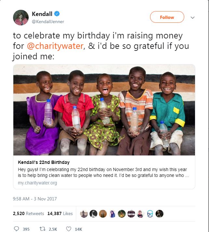The height and width of the screenshot is (232, 209).
Task: Open the blue 'bd' logo liker avatar
Action: click(150, 213)
